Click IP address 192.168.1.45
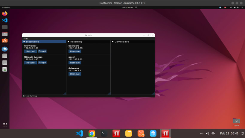Image resolution: width=245 pixels, height=138 pixels. (x=31, y=59)
